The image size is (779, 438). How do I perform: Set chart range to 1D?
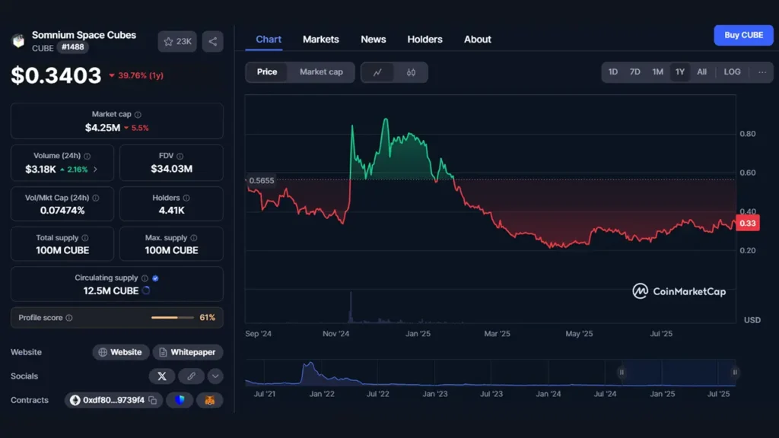tap(613, 72)
